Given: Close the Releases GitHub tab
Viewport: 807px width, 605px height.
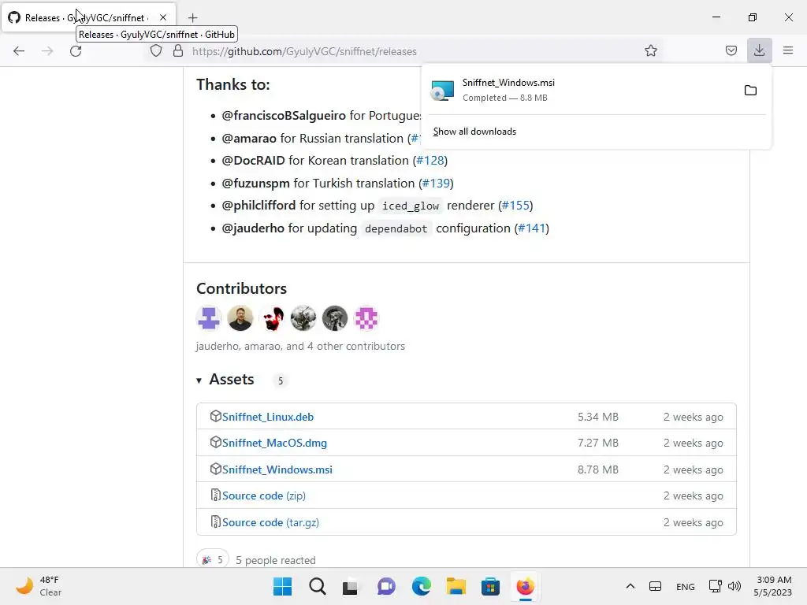Looking at the screenshot, I should pyautogui.click(x=163, y=17).
